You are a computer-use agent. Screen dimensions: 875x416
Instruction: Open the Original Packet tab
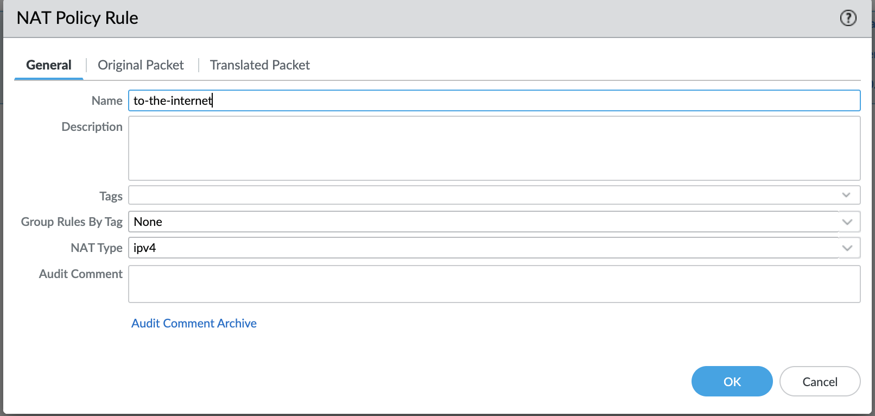point(141,65)
